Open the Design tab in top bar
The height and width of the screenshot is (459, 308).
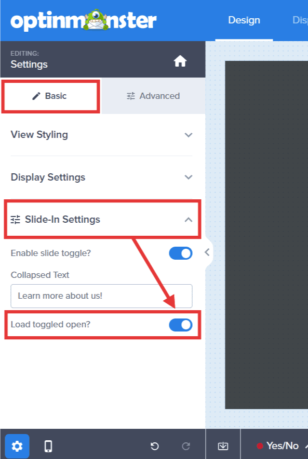[244, 20]
